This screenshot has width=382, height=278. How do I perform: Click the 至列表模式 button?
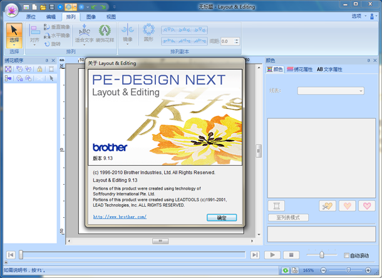pyautogui.click(x=288, y=217)
